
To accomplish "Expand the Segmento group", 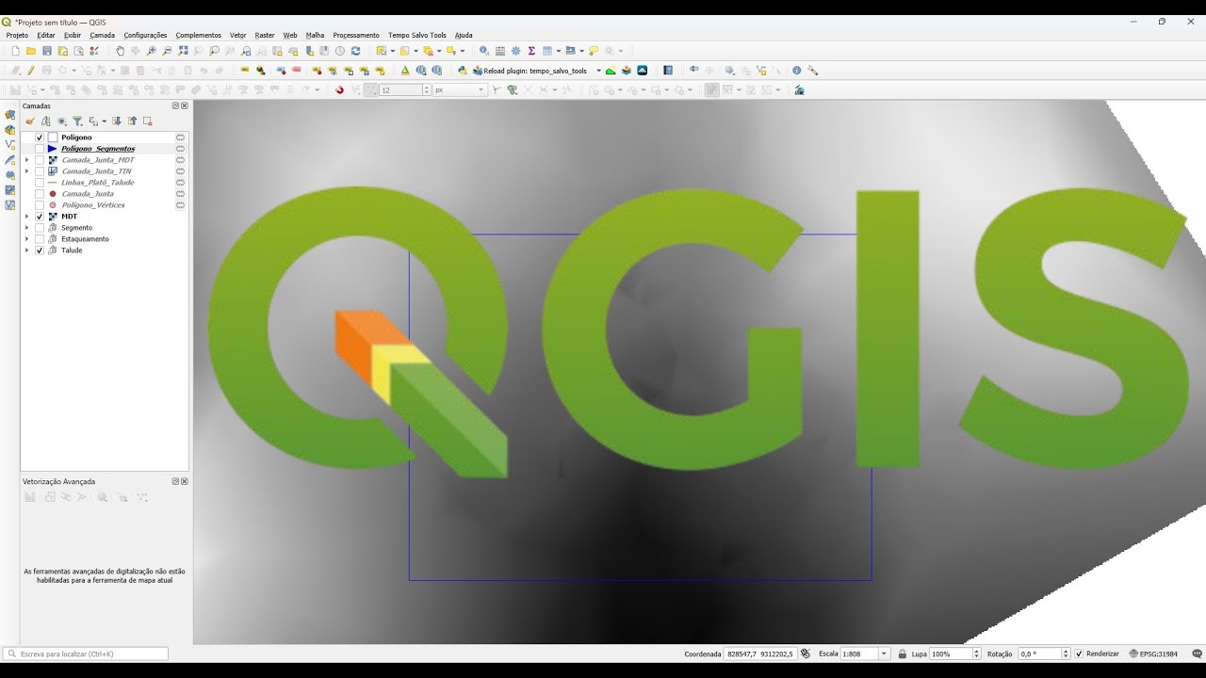I will coord(26,228).
